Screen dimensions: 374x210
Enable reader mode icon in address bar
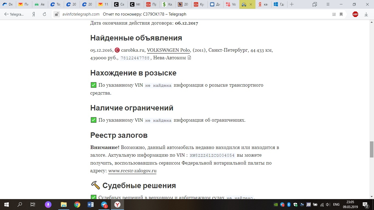[334, 14]
